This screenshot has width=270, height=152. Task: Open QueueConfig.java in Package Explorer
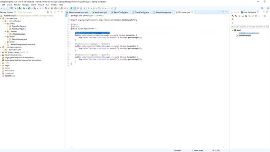point(19,26)
